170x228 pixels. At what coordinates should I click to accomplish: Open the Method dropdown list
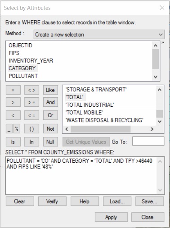99,35
